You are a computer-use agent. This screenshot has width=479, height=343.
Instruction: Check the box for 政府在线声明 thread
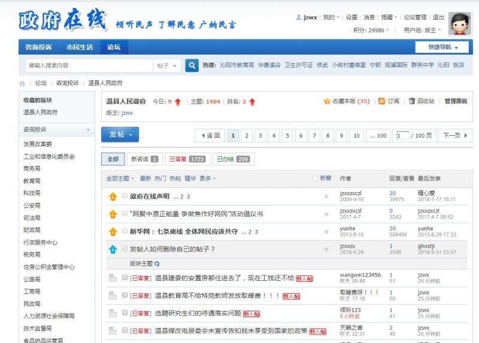pos(125,196)
